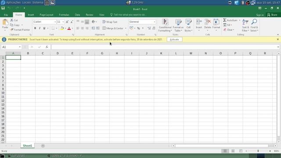The height and width of the screenshot is (158, 281).
Task: Switch to the Page Layout tab
Action: [47, 15]
